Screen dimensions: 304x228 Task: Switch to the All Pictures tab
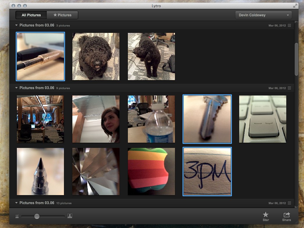[x=31, y=15]
